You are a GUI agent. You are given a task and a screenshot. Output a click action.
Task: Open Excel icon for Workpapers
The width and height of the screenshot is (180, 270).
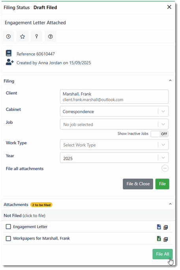coord(159,238)
